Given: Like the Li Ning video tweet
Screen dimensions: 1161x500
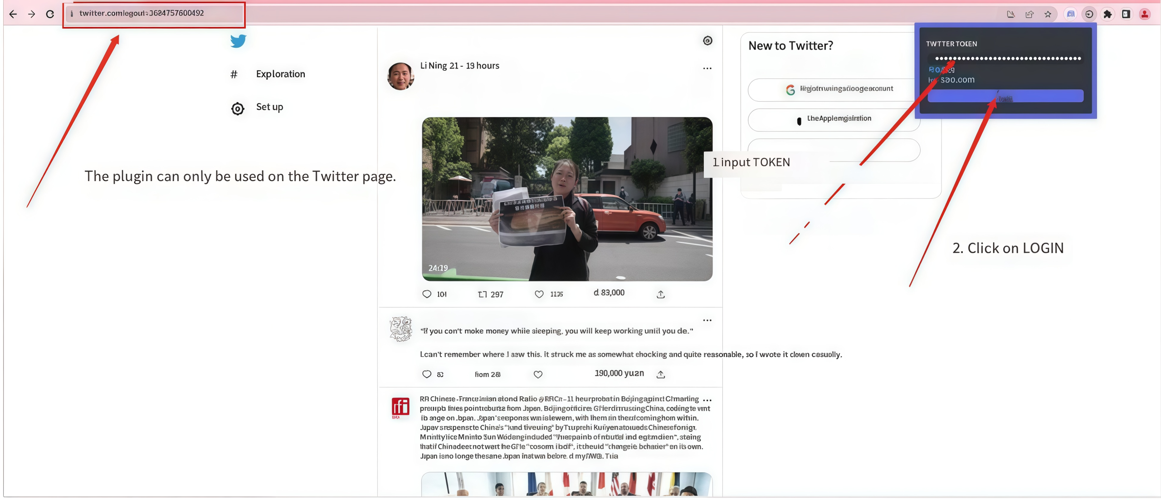Looking at the screenshot, I should pos(539,294).
